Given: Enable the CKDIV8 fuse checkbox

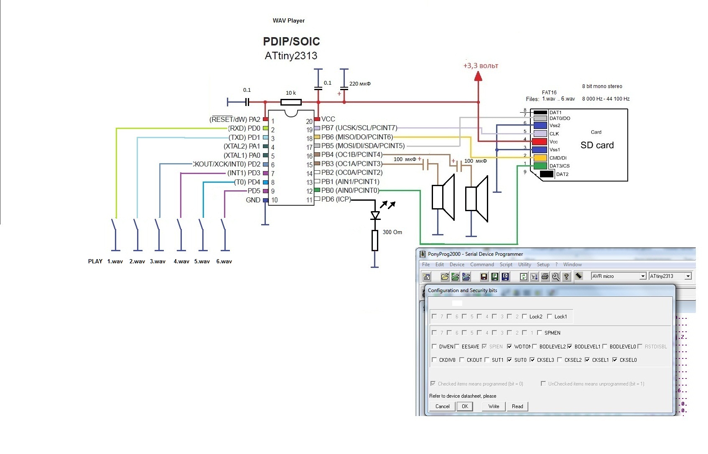Looking at the screenshot, I should click(434, 360).
